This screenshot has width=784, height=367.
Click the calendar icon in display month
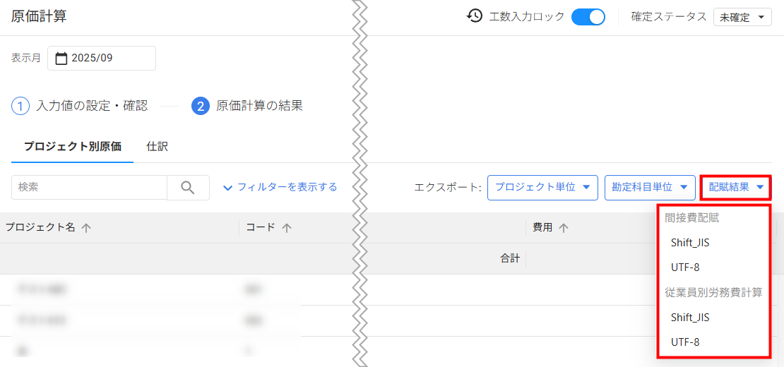click(x=61, y=59)
